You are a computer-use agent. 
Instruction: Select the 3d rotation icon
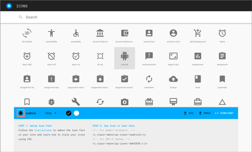click(x=27, y=33)
